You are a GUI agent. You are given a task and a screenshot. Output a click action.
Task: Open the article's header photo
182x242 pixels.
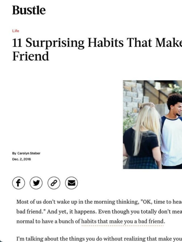(x=152, y=124)
